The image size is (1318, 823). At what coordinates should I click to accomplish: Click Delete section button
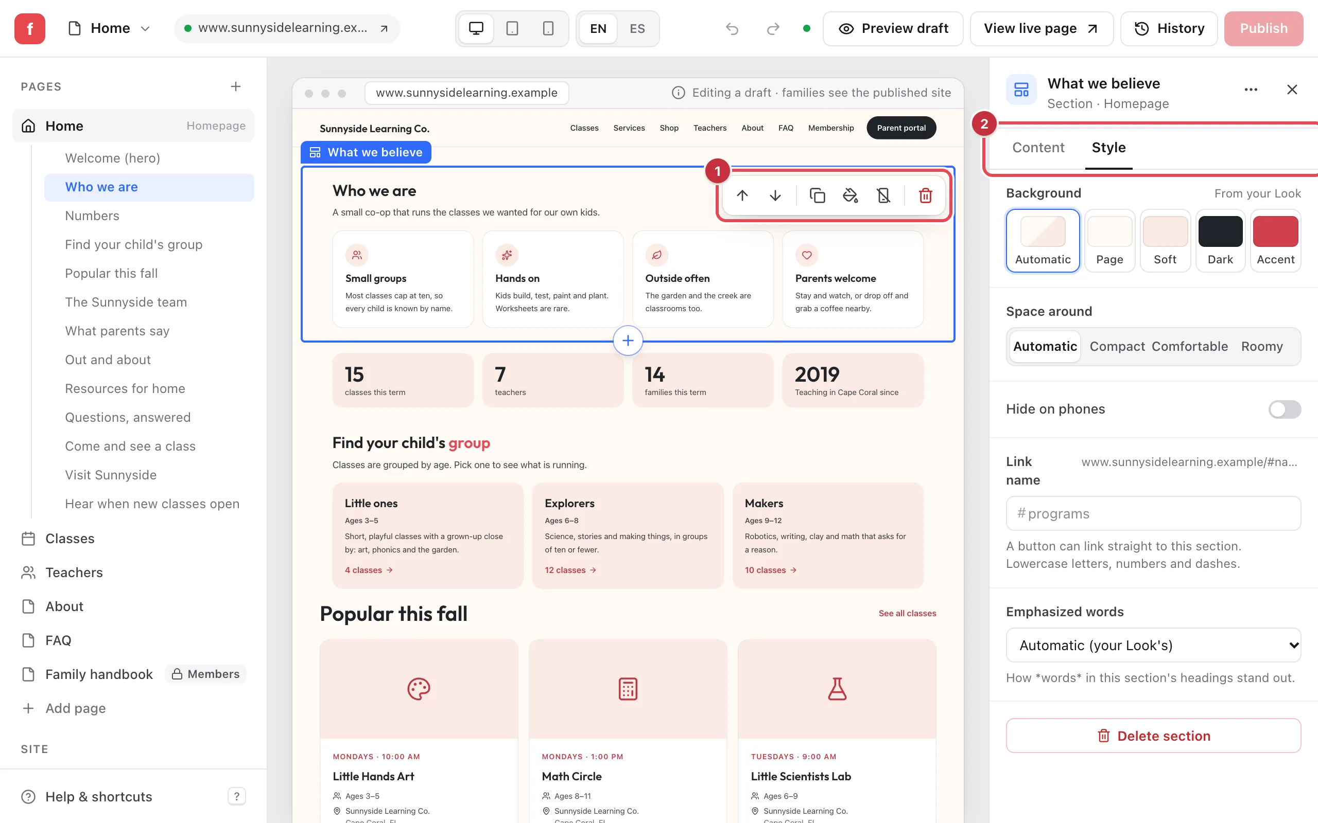click(x=1153, y=736)
